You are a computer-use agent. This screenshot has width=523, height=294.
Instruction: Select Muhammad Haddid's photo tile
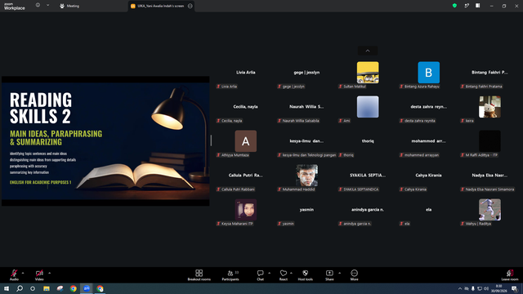306,176
